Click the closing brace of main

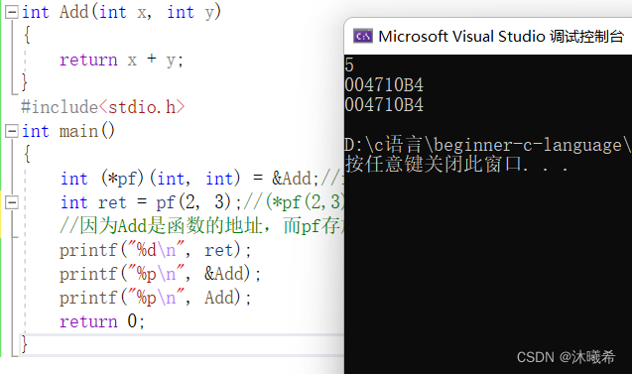click(x=24, y=344)
